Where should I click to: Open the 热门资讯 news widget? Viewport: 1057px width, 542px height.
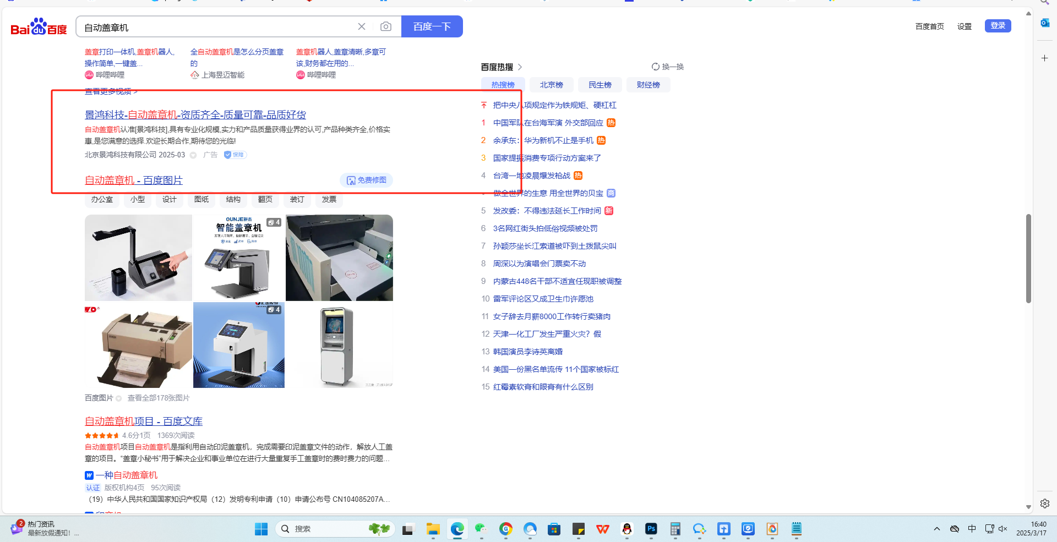(x=44, y=529)
